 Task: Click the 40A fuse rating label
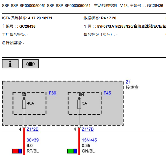[31, 103]
